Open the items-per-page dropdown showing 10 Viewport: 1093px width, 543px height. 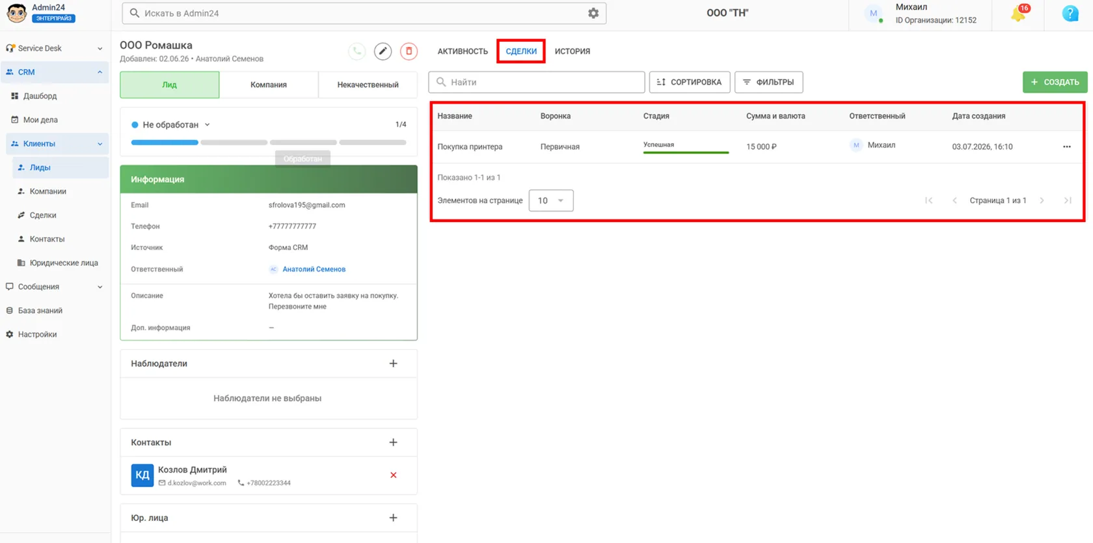click(x=551, y=201)
